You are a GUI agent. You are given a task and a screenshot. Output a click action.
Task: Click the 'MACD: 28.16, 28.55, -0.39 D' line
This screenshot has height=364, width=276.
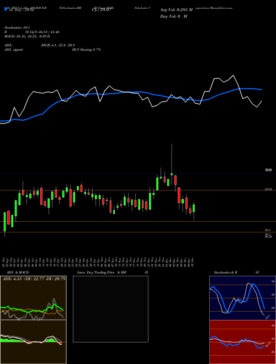click(x=27, y=36)
